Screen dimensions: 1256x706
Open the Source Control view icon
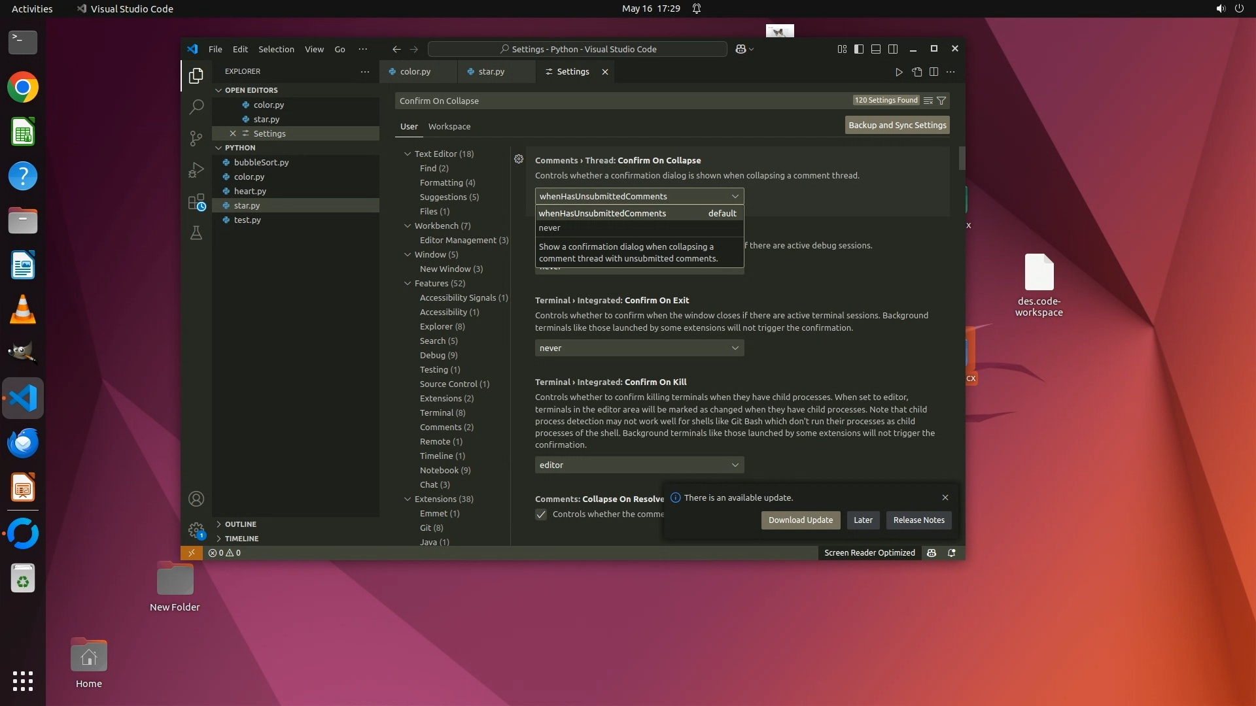[196, 138]
